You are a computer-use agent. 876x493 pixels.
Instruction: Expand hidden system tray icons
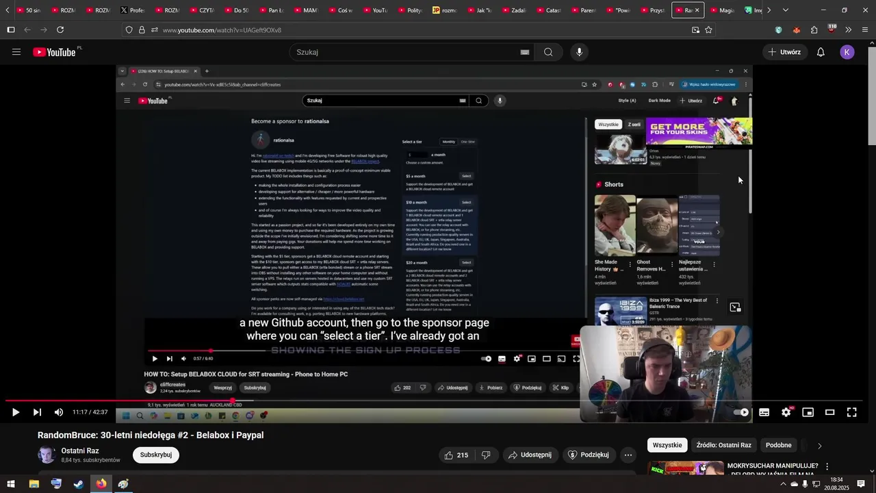pyautogui.click(x=783, y=484)
